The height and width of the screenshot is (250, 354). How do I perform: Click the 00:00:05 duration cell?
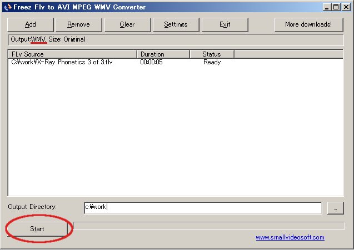click(x=152, y=62)
